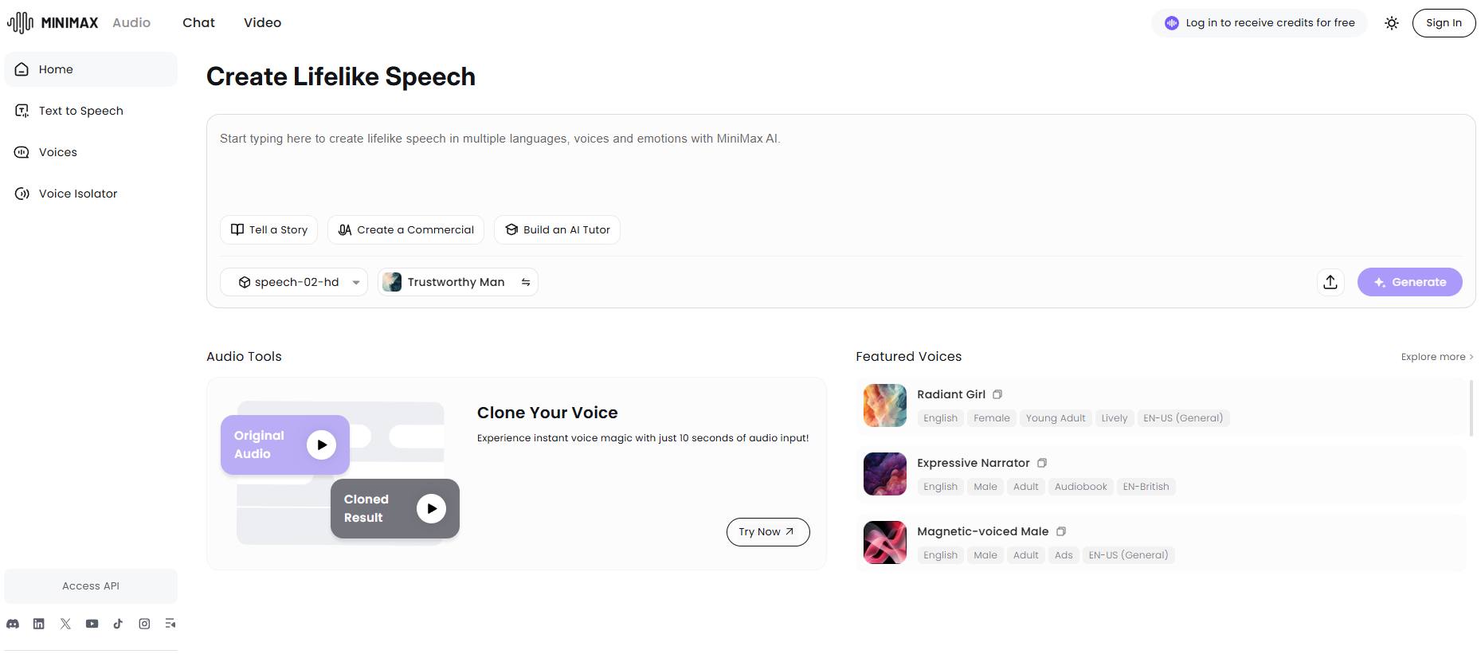Open Voice Isolator in the sidebar
The width and height of the screenshot is (1481, 654).
click(78, 194)
